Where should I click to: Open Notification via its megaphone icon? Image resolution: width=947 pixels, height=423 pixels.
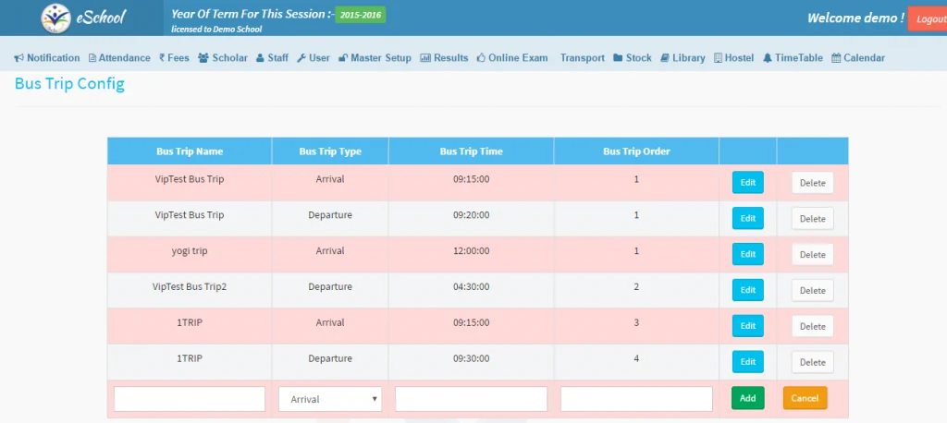pos(18,58)
